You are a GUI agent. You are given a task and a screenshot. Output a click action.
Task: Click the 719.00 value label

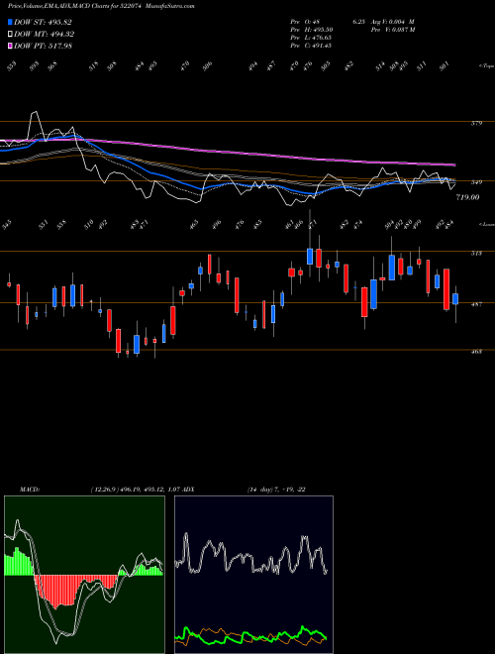coord(467,197)
